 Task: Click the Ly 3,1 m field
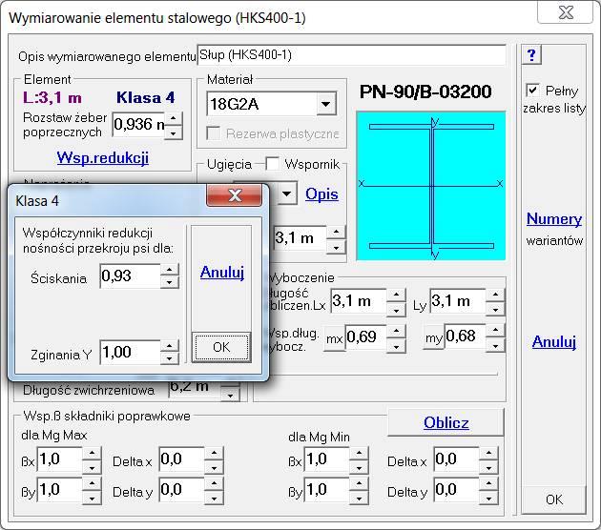point(458,301)
